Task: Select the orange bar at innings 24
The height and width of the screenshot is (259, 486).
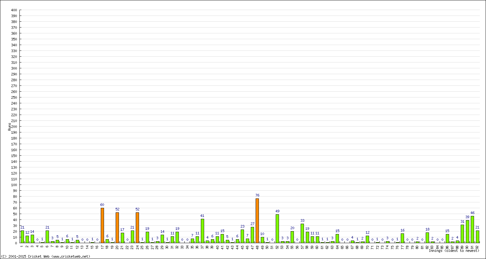Action: pos(137,228)
